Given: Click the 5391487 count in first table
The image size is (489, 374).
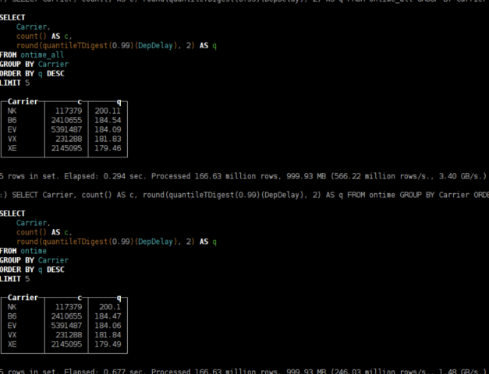Looking at the screenshot, I should (x=67, y=129).
